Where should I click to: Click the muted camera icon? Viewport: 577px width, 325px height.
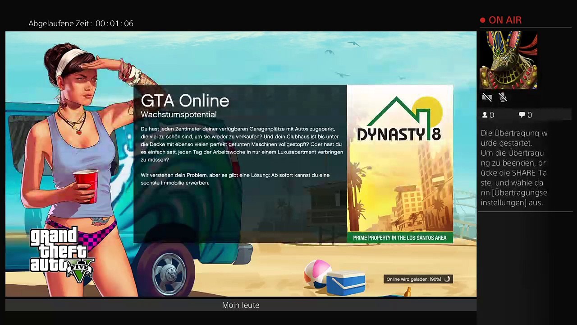pos(487,97)
